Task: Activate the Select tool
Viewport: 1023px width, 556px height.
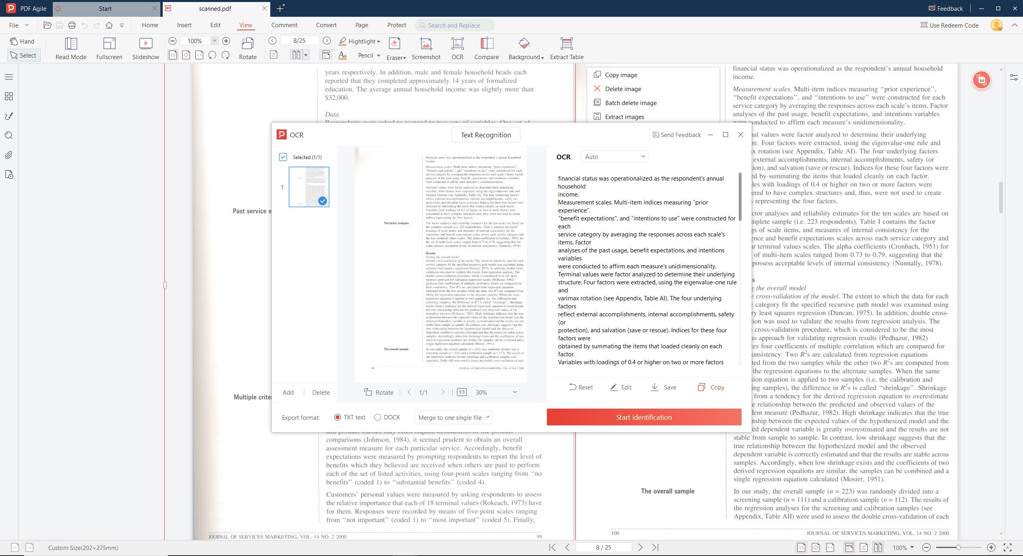Action: click(24, 55)
